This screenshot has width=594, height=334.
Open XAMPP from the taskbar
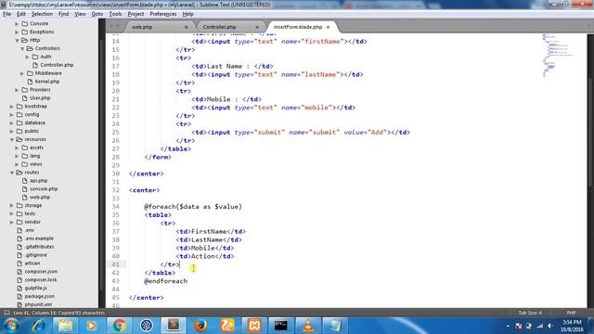click(254, 326)
